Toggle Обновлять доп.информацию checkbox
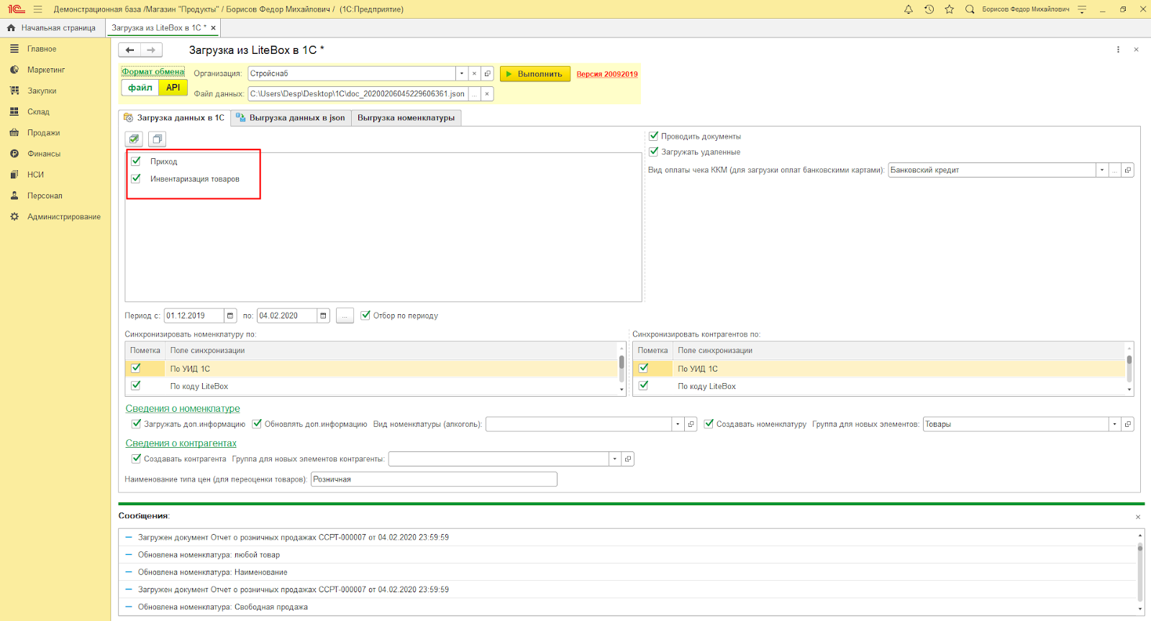The height and width of the screenshot is (621, 1151). pos(257,424)
